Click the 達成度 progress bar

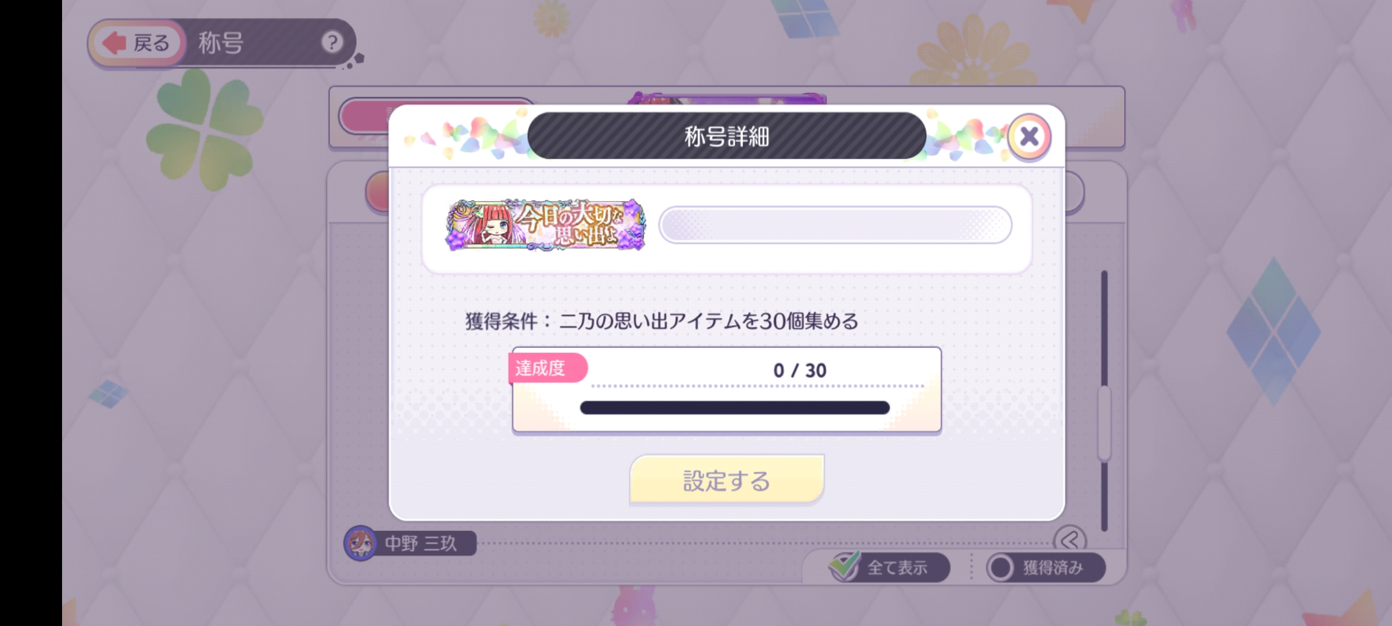(x=735, y=407)
